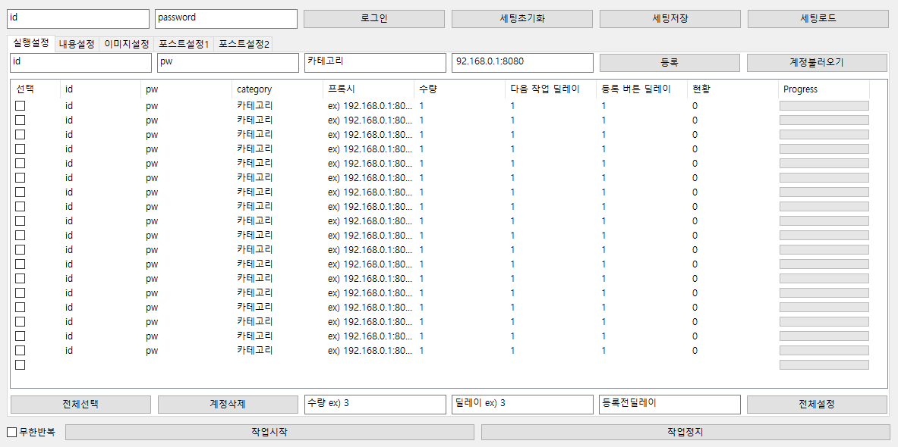Focus the password field at the top

pos(225,19)
